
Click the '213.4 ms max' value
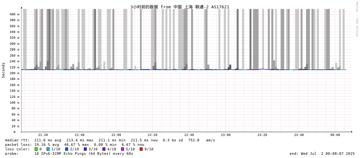point(80,140)
